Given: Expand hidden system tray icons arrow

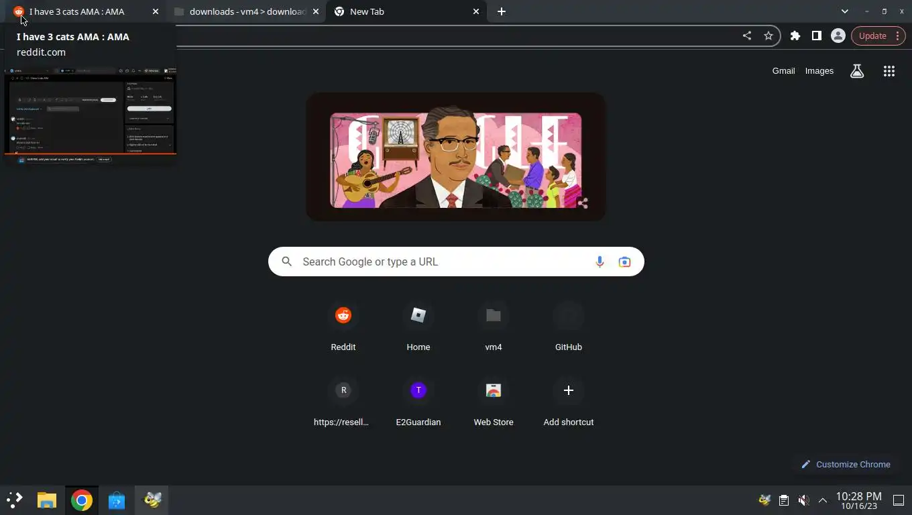Looking at the screenshot, I should pos(823,500).
